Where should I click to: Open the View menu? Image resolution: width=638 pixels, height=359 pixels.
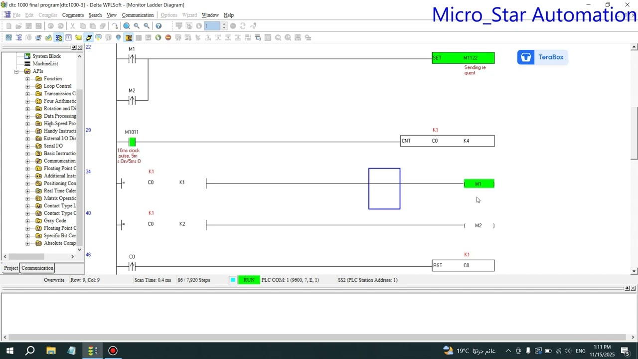coord(112,15)
